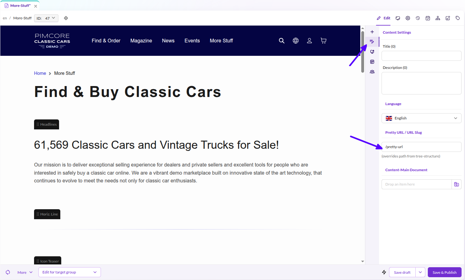Expand the Save draft arrow menu

coord(420,272)
